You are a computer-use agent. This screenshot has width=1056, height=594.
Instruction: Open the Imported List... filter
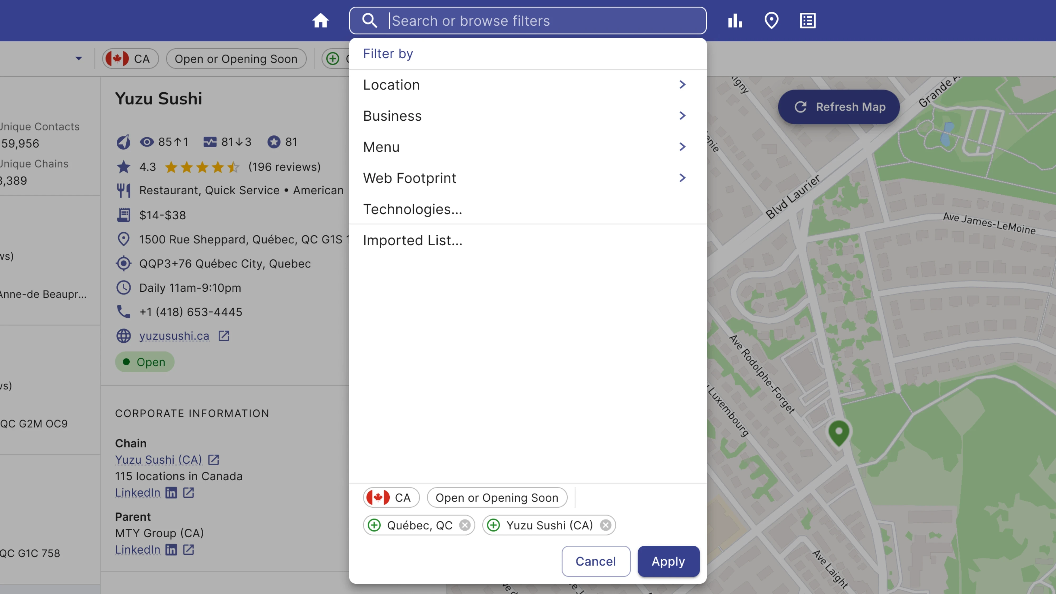click(x=527, y=240)
